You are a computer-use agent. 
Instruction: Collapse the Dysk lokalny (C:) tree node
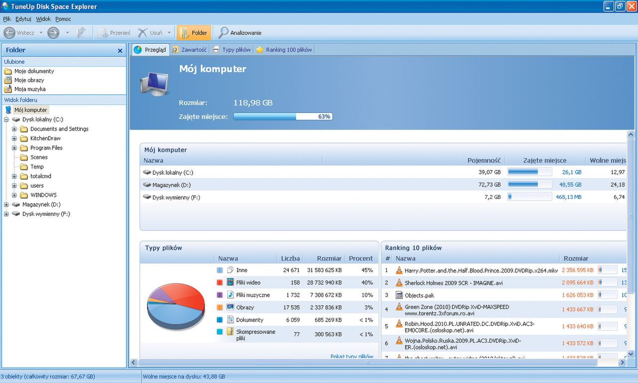6,120
